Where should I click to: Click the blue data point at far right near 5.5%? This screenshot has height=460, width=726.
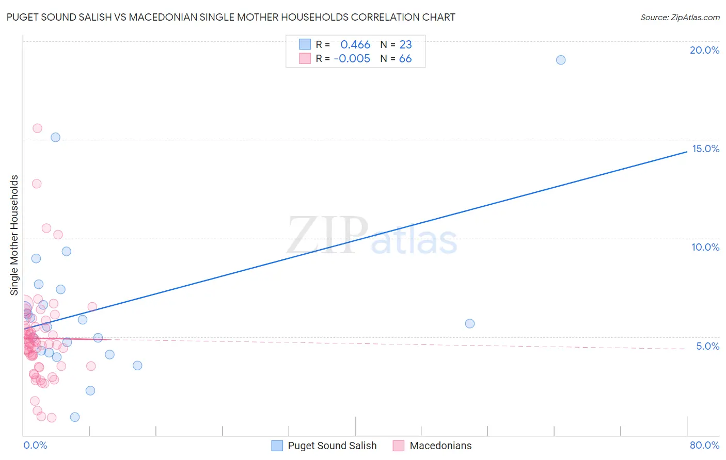point(470,324)
